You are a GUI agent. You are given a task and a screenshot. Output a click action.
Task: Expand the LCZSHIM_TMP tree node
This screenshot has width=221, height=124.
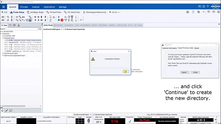click(3, 36)
